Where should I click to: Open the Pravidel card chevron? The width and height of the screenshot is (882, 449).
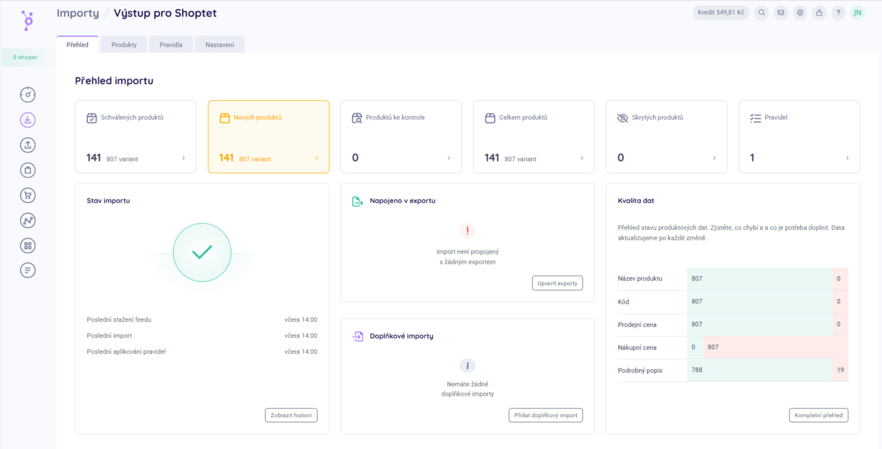tap(847, 158)
